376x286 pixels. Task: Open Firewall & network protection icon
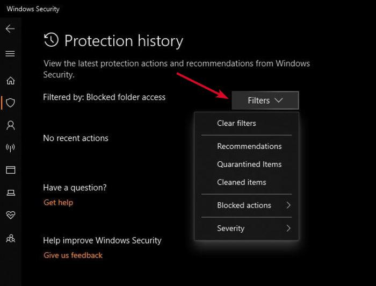coord(10,147)
